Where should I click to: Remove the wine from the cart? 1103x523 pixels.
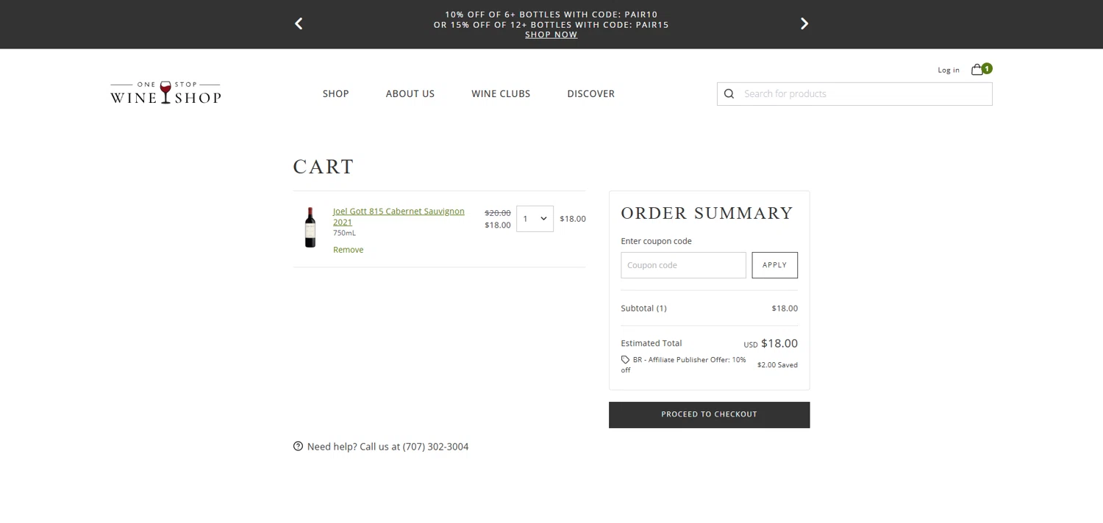[348, 250]
